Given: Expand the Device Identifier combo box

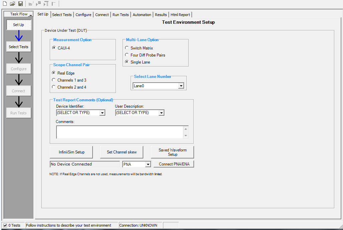Looking at the screenshot, I should click(x=102, y=113).
